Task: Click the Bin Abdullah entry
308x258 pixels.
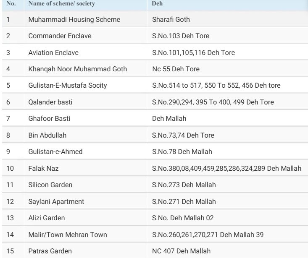Action: click(x=47, y=135)
